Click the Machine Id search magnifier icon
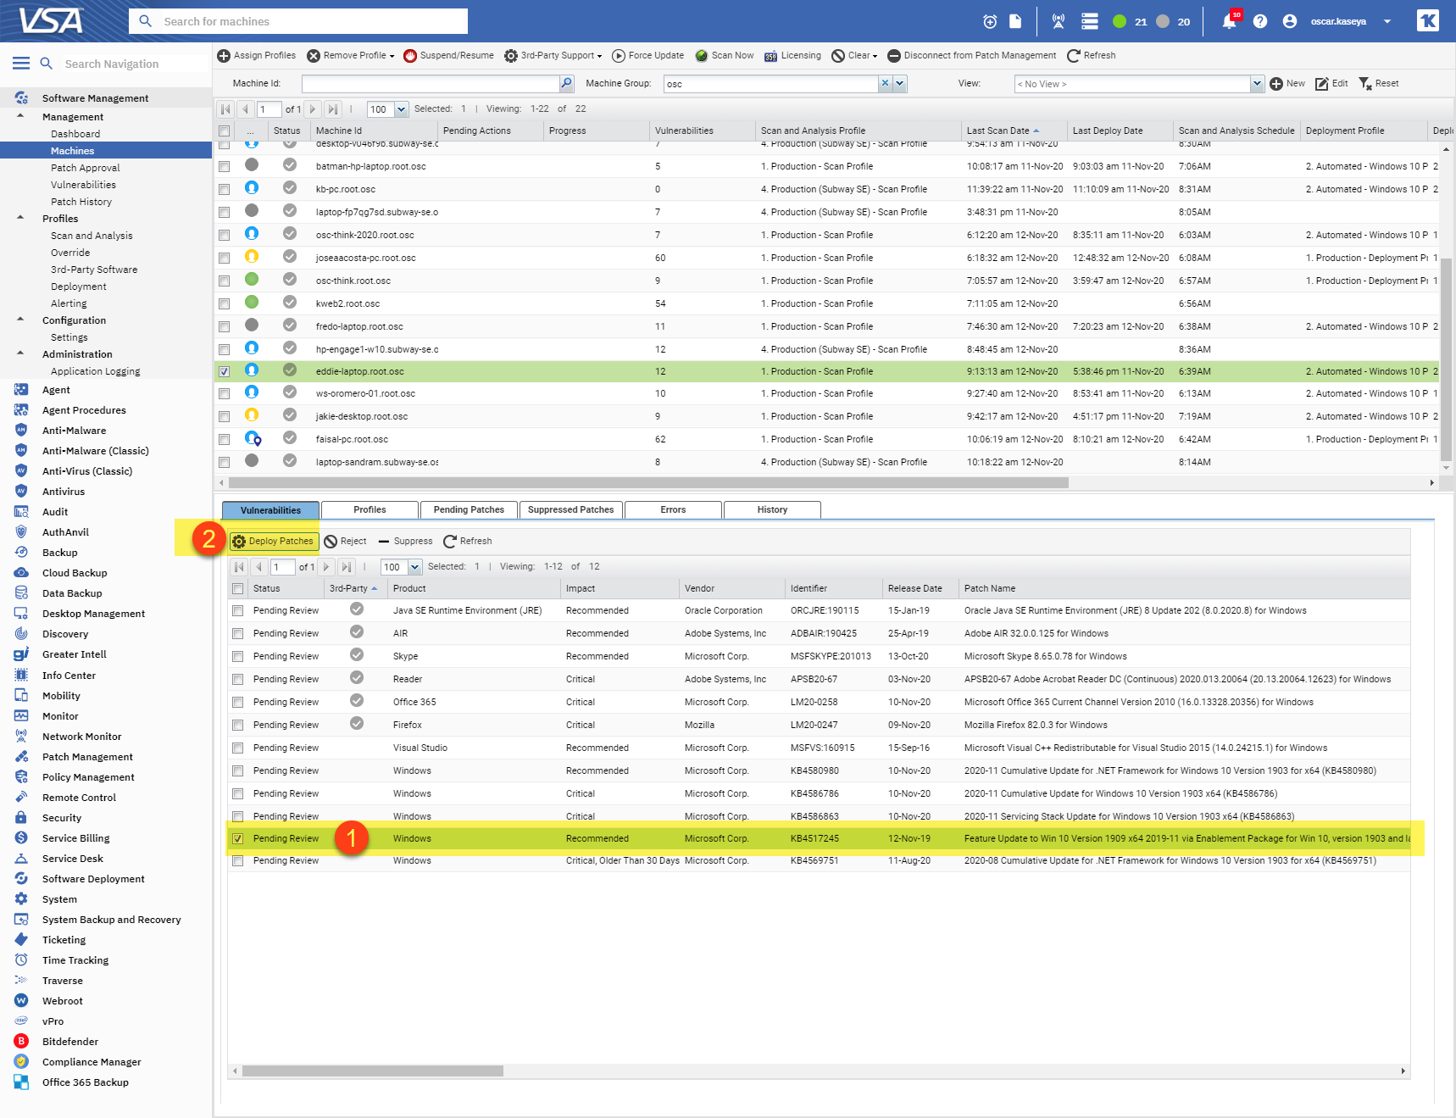Viewport: 1456px width, 1118px height. [566, 83]
